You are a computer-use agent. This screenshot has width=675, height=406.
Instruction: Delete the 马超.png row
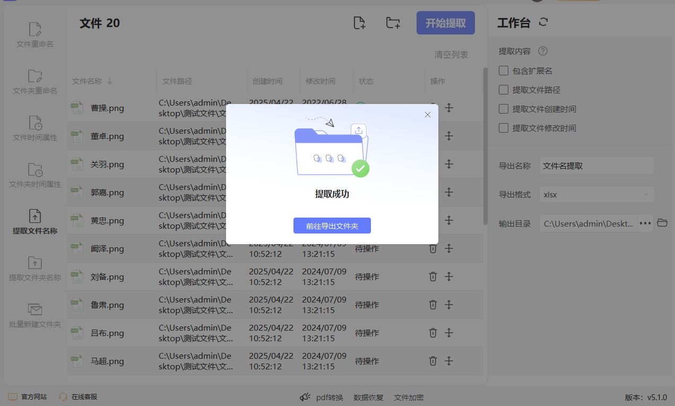pos(433,361)
